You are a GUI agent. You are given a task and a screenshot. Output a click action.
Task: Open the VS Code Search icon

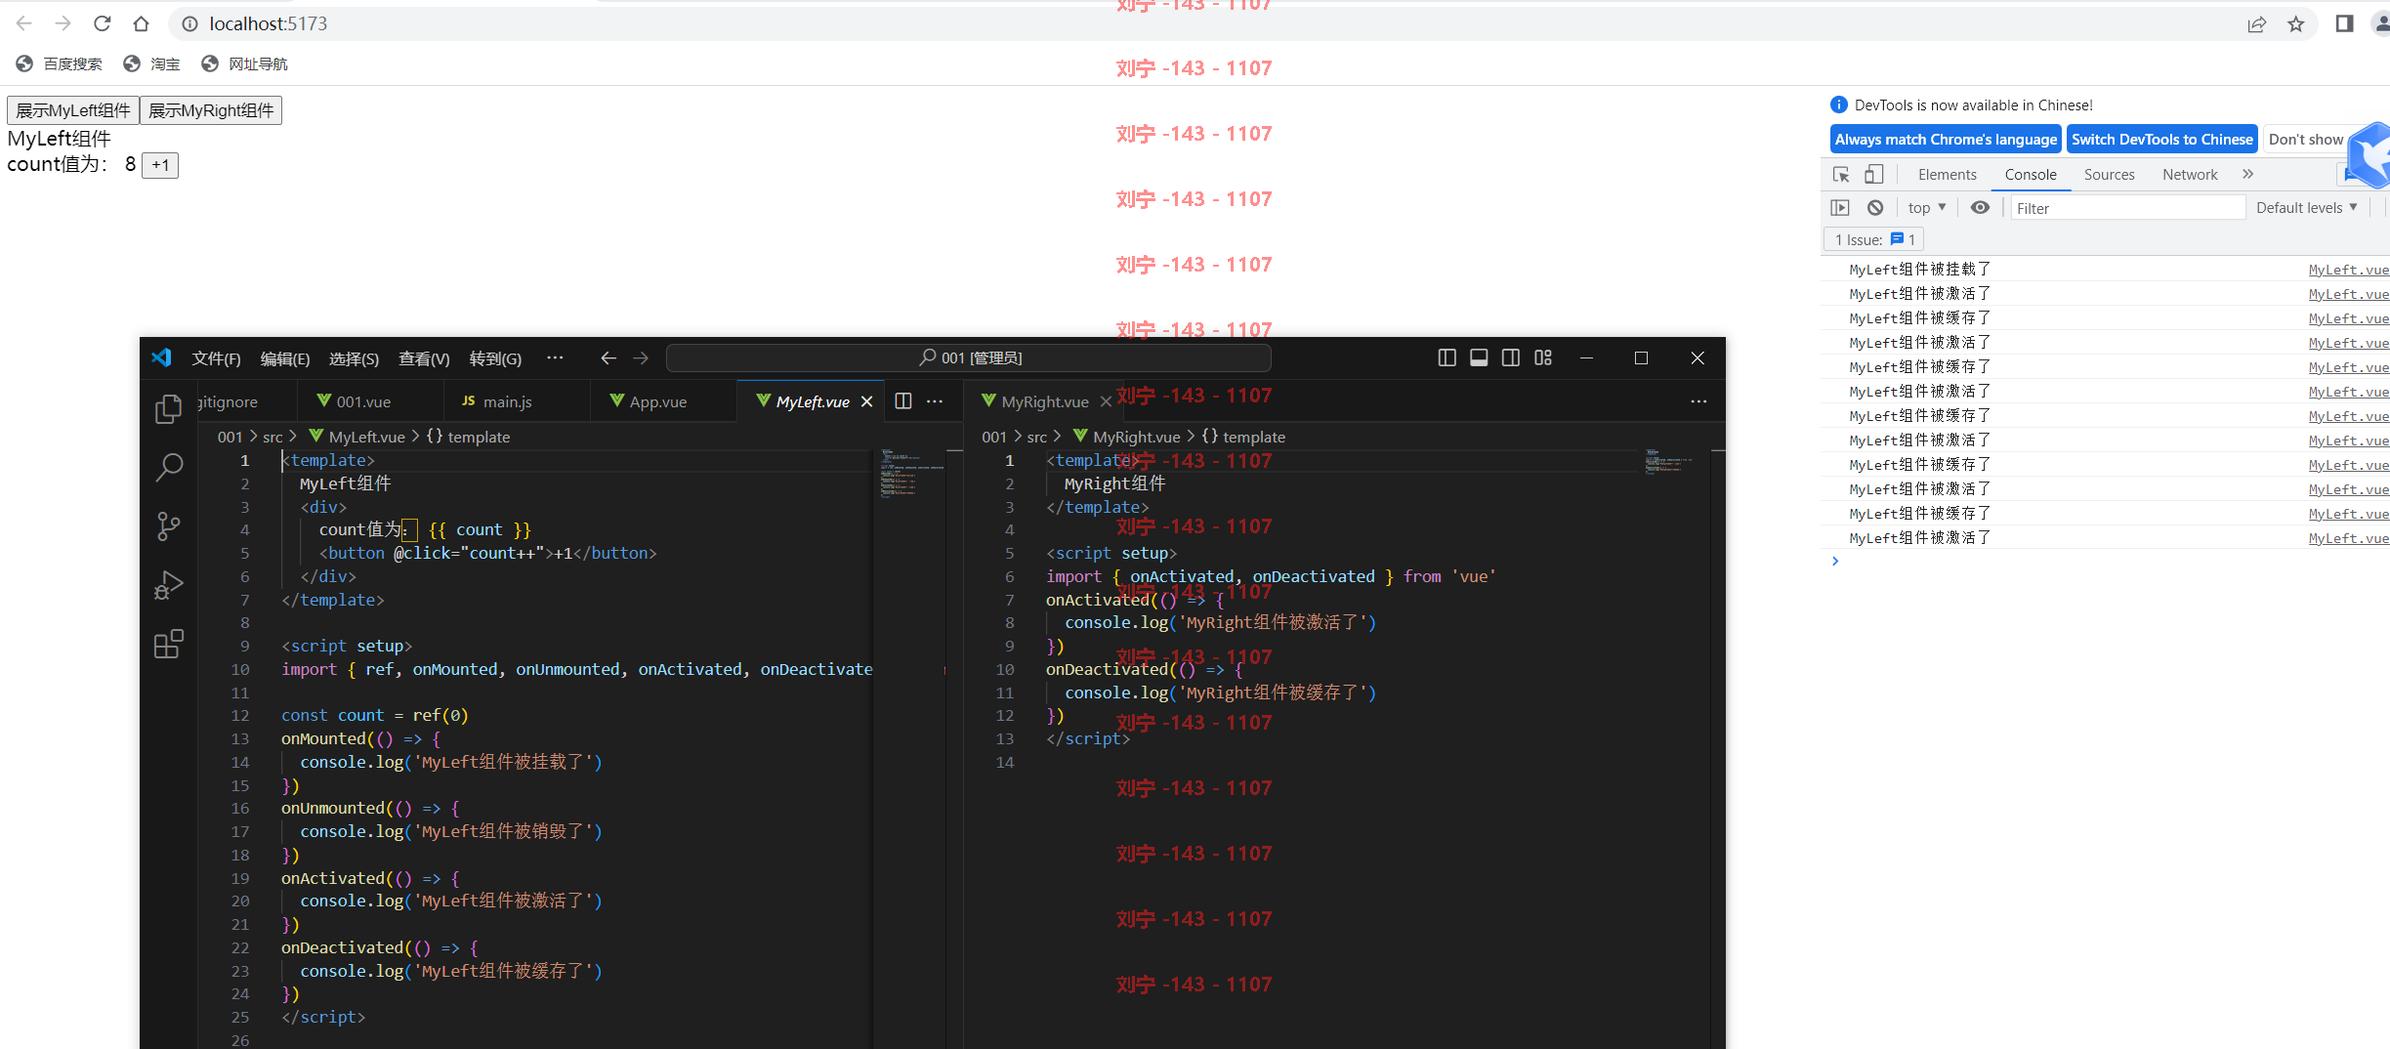(169, 468)
